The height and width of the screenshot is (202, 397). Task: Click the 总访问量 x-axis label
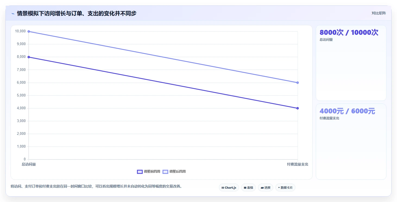29,164
